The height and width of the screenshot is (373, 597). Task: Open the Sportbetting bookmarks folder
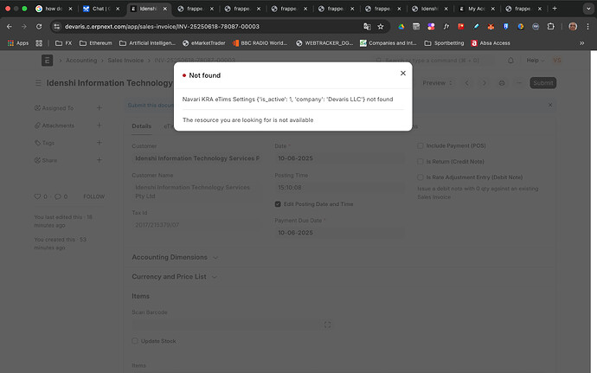tap(444, 43)
